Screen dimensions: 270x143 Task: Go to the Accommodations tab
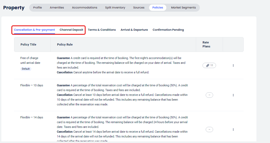pos(85,8)
